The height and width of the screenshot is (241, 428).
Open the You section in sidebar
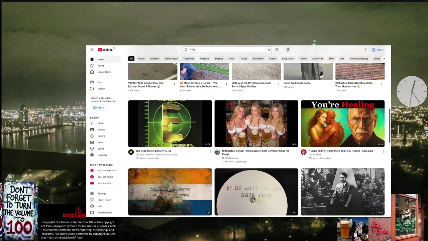105,82
